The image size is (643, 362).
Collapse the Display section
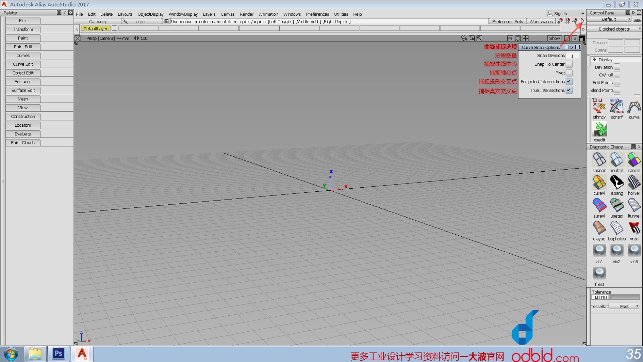point(594,60)
